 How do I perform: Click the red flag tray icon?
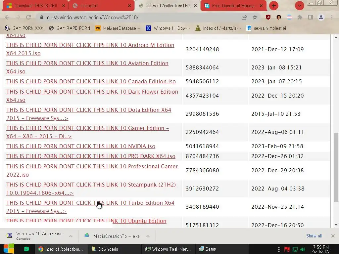[x=287, y=249]
